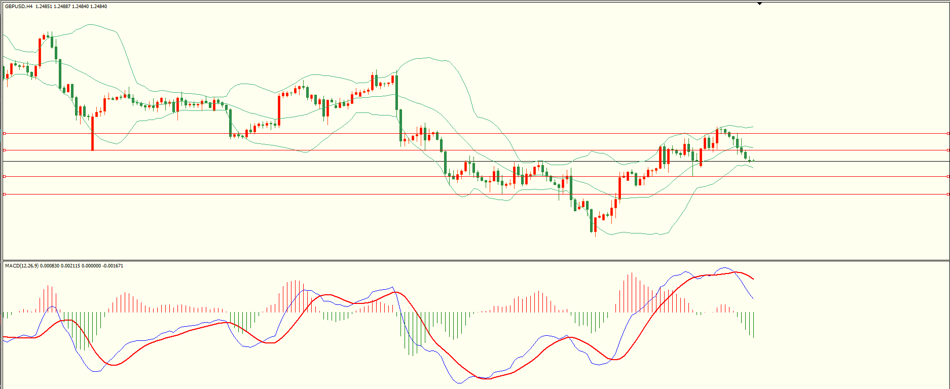Click right-end handle of second red line
The image size is (950, 389).
tap(948, 150)
